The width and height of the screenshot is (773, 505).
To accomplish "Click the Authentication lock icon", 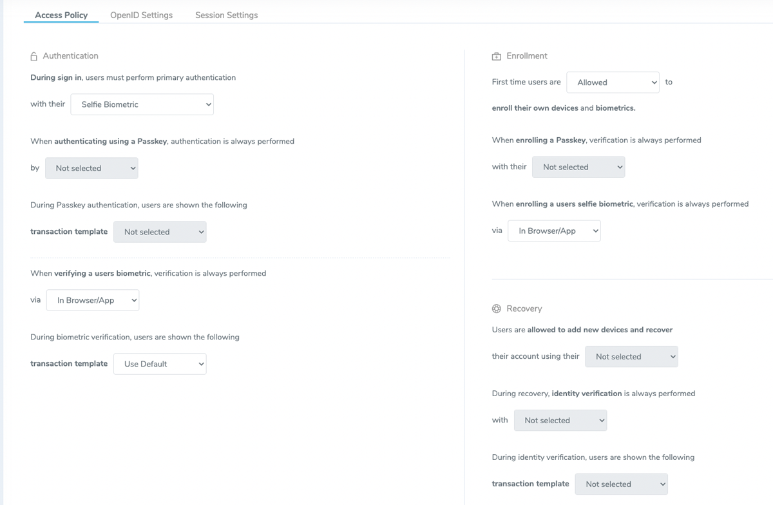I will click(x=33, y=56).
